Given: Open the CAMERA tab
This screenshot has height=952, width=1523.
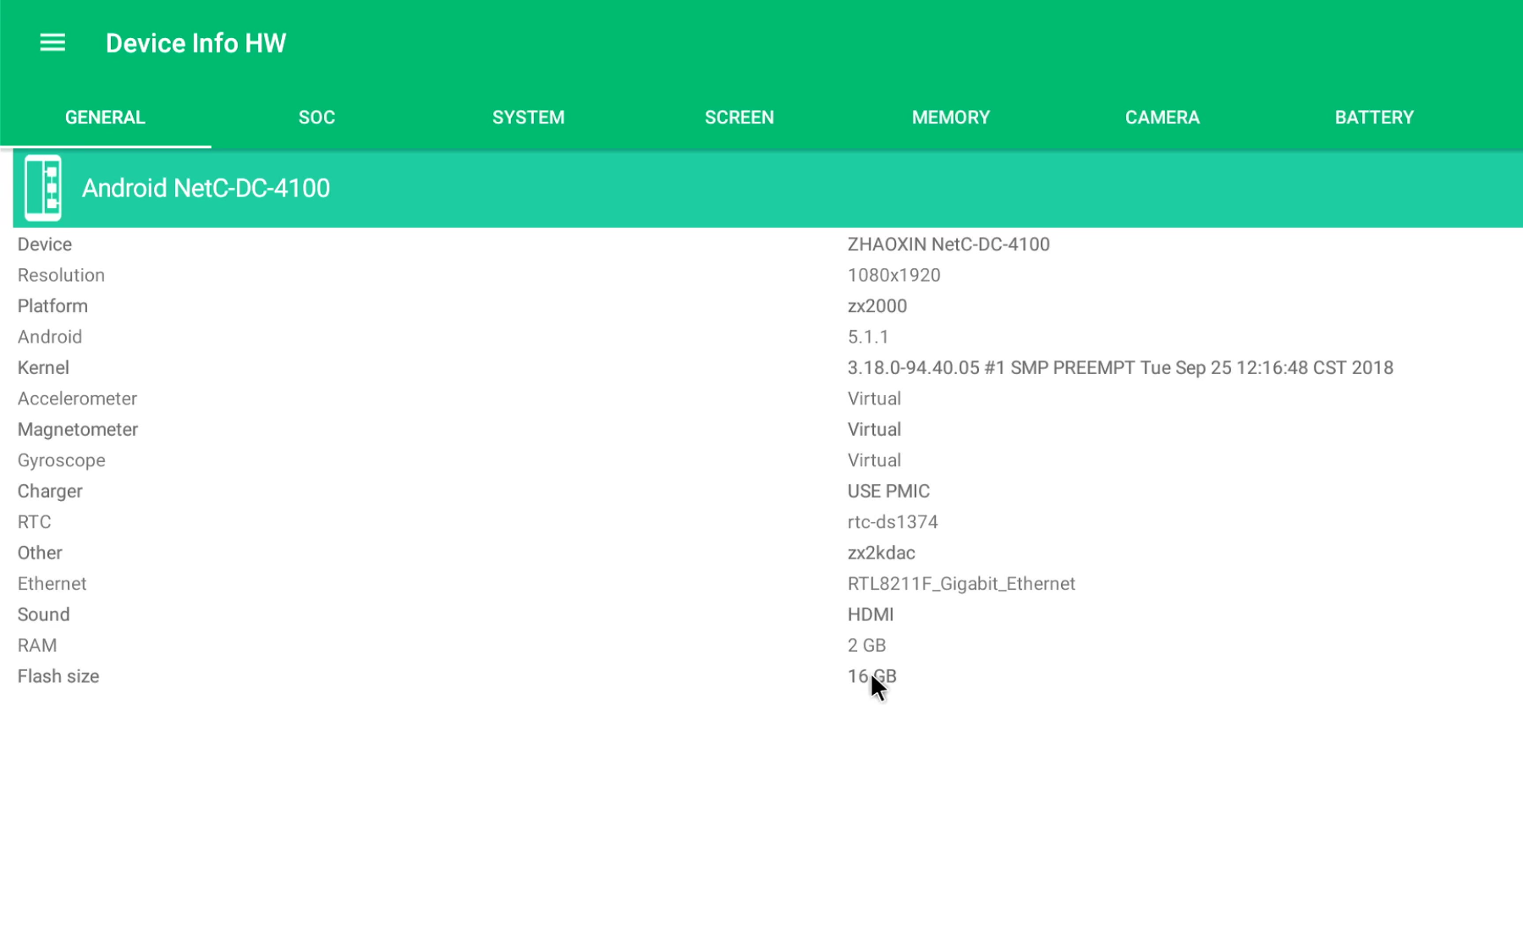Looking at the screenshot, I should point(1163,118).
